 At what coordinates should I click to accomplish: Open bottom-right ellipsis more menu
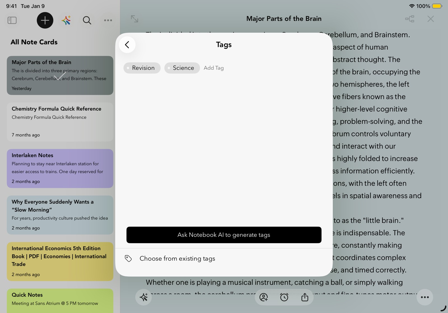click(425, 297)
